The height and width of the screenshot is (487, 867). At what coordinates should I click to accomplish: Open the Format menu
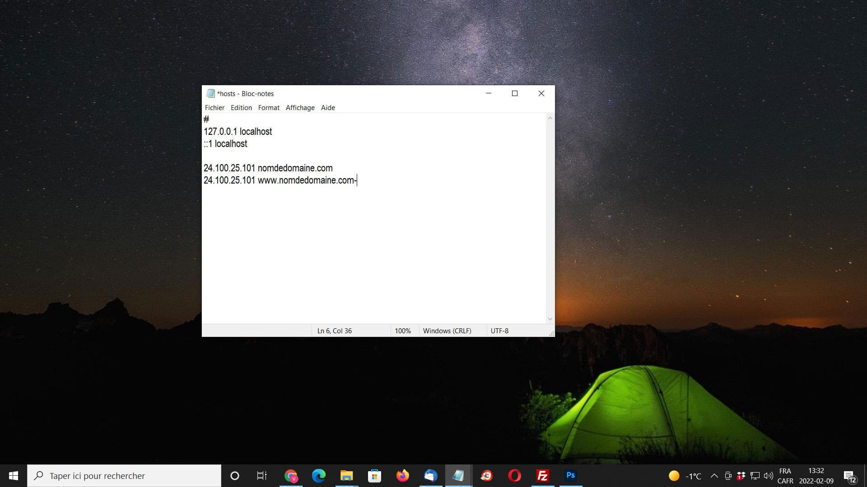269,107
